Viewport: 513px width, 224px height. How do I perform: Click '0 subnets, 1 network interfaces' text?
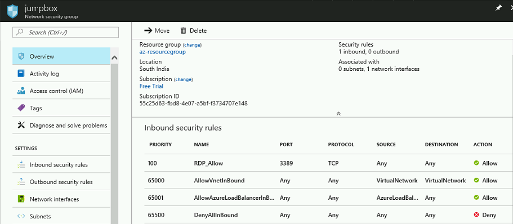[379, 69]
